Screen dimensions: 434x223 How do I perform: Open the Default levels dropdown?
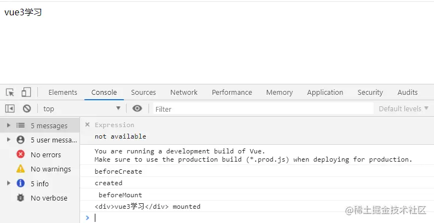[403, 108]
